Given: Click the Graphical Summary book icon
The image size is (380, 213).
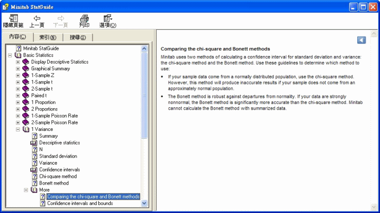Looking at the screenshot, I should click(26, 69).
